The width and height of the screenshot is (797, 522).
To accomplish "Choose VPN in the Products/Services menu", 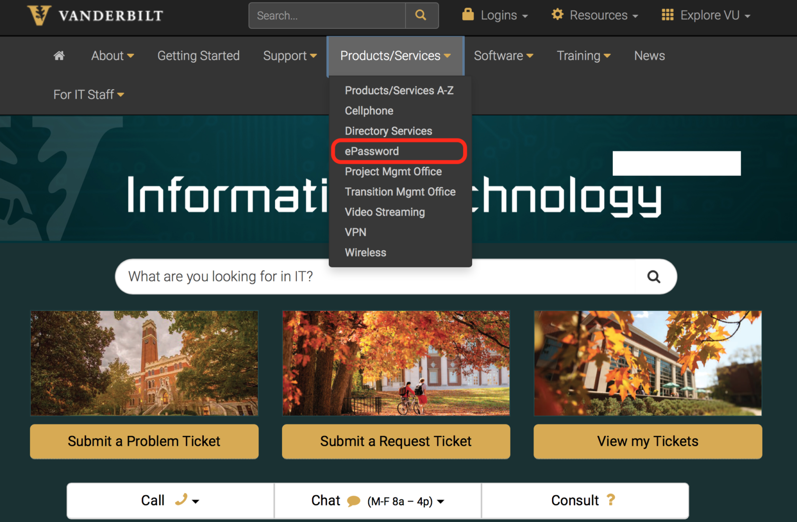I will click(x=355, y=233).
